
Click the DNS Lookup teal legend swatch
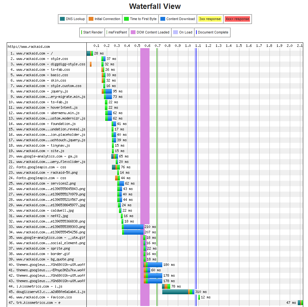click(62, 19)
